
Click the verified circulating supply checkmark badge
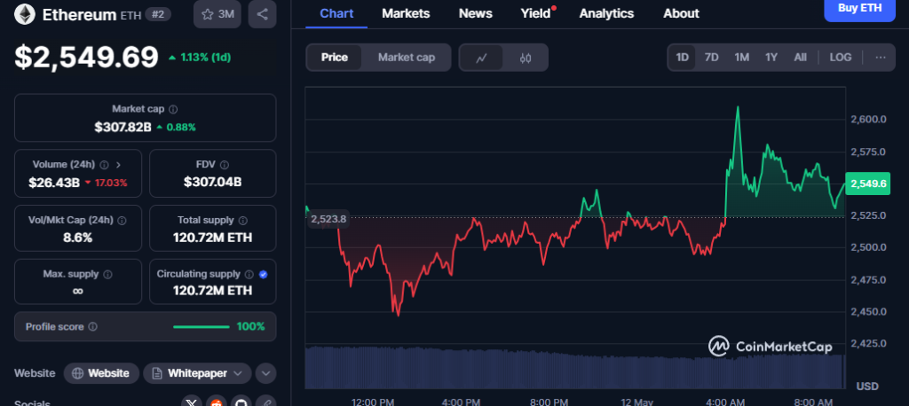click(x=263, y=274)
